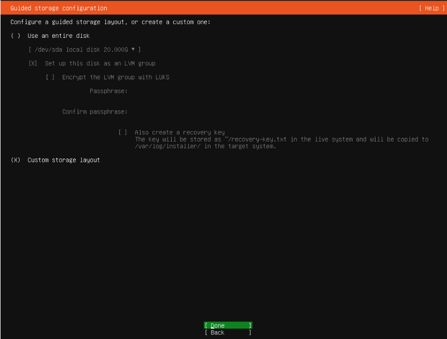Click the 'Guided storage configuration' title
The width and height of the screenshot is (447, 339).
tap(59, 8)
